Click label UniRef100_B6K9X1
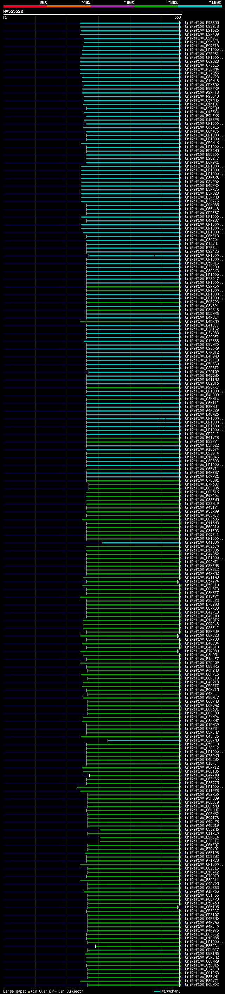 point(202,163)
